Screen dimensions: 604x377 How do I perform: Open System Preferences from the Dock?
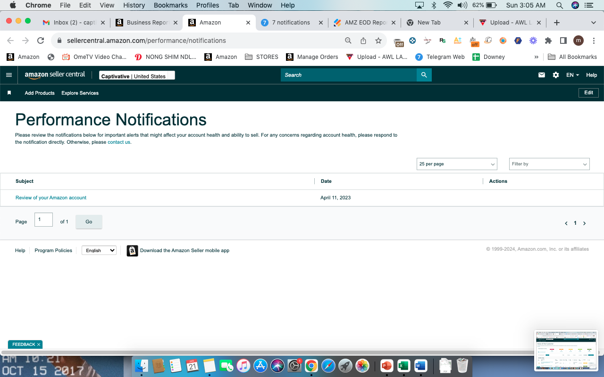[294, 365]
